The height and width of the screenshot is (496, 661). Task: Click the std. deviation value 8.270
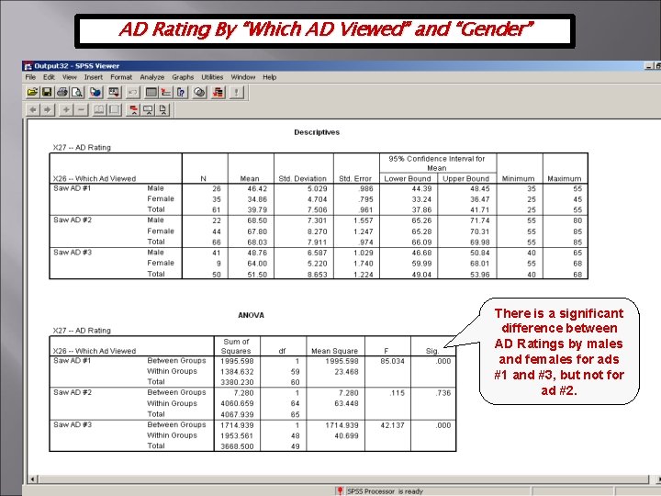pyautogui.click(x=317, y=231)
